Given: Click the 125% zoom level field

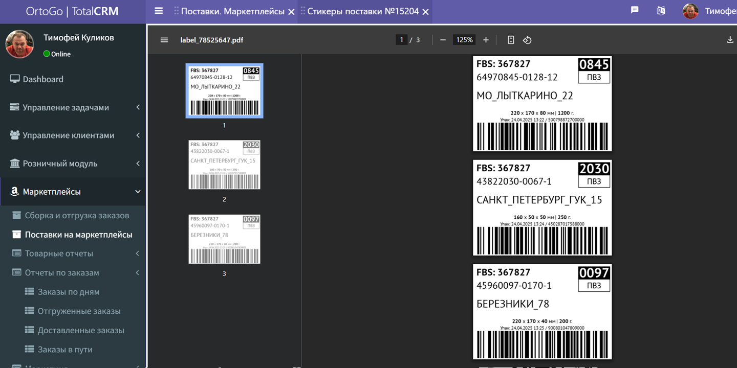Looking at the screenshot, I should coord(464,40).
